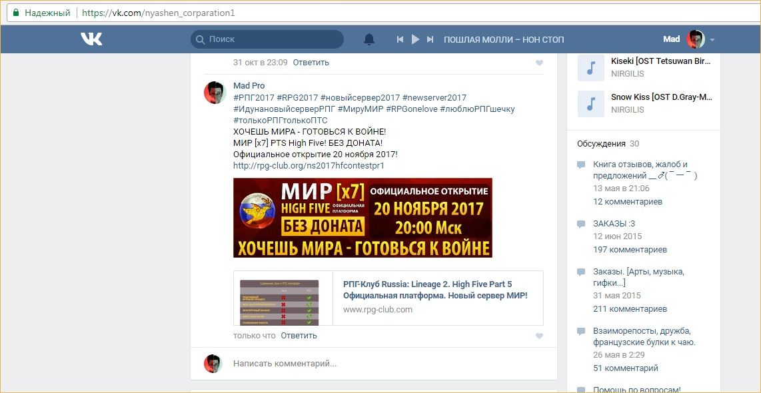Open the Обсуждения discussions section
Image resolution: width=761 pixels, height=393 pixels.
[601, 144]
